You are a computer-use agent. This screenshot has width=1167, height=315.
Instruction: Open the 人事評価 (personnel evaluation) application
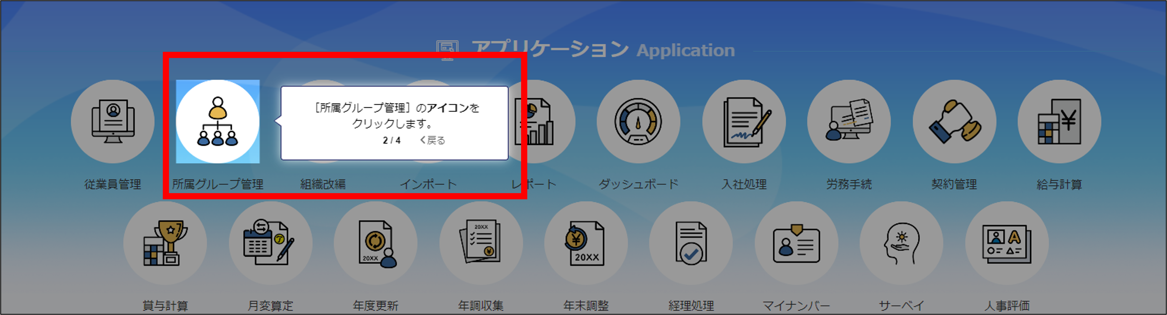(1007, 243)
